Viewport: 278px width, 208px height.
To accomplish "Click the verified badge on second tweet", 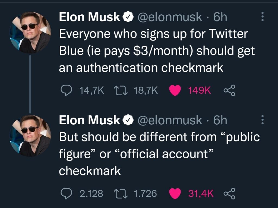I will tap(128, 120).
